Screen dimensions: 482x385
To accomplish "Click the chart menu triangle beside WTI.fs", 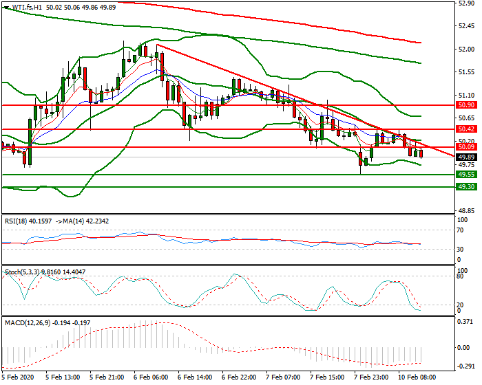I will [x=6, y=8].
